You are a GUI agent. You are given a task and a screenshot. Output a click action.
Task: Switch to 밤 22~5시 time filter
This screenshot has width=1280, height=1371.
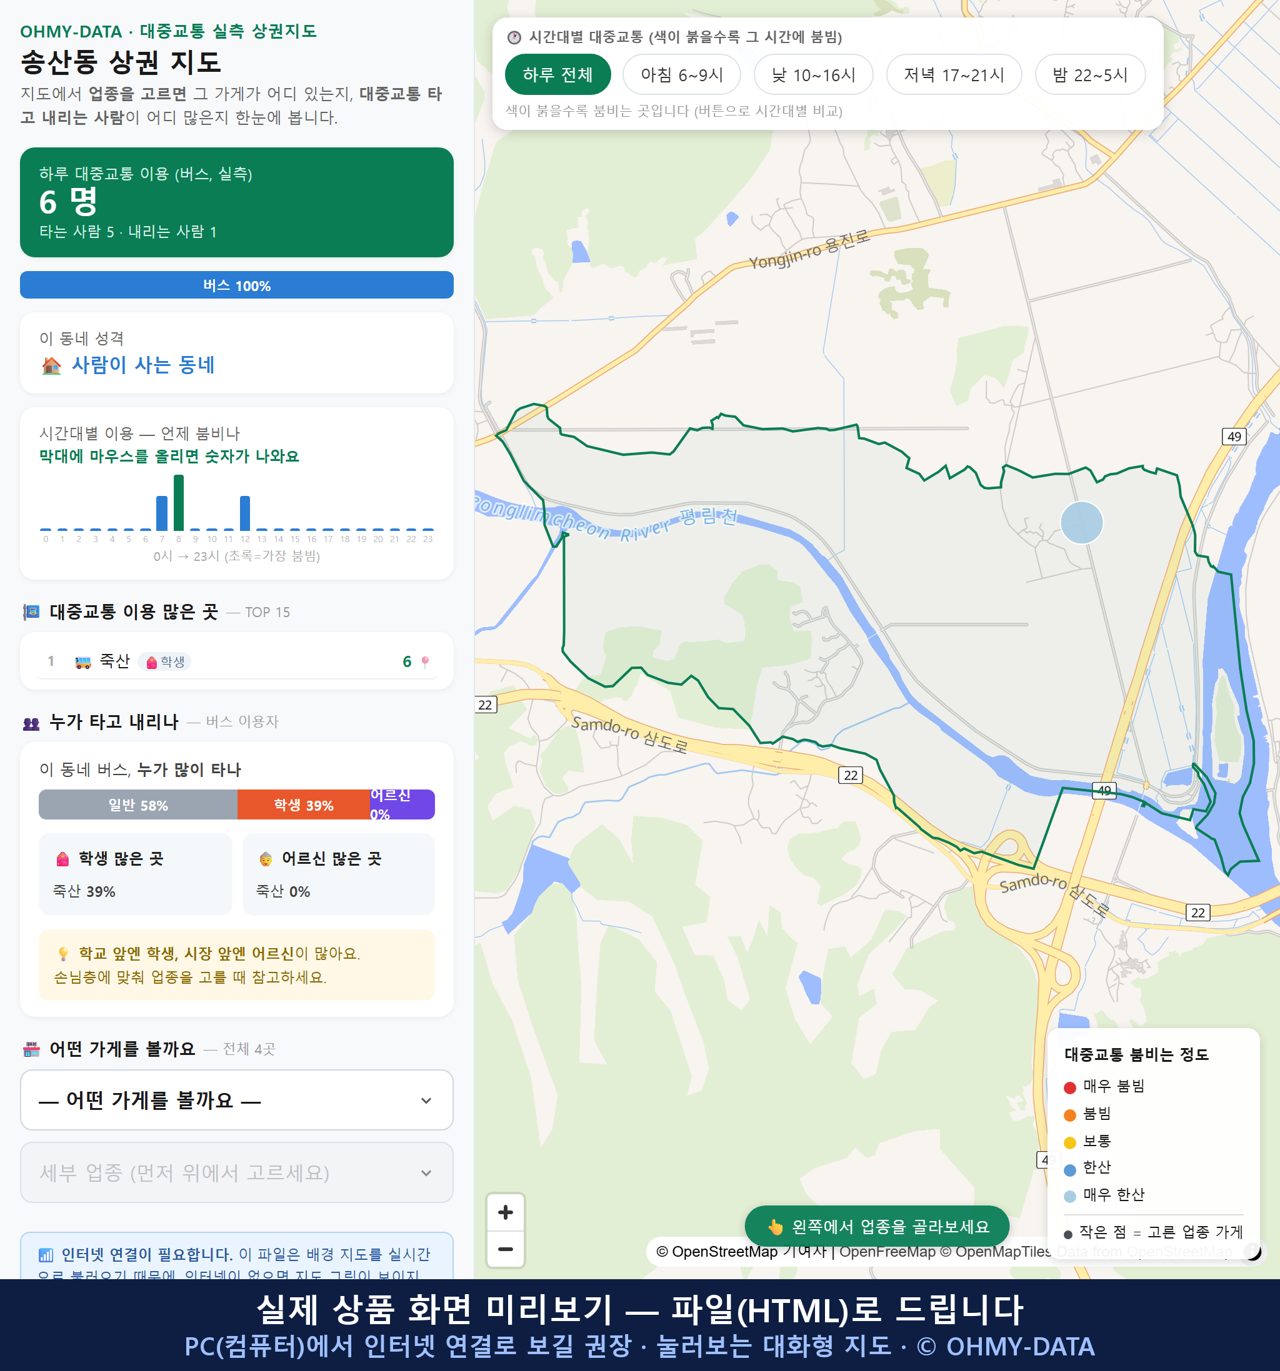tap(1089, 74)
